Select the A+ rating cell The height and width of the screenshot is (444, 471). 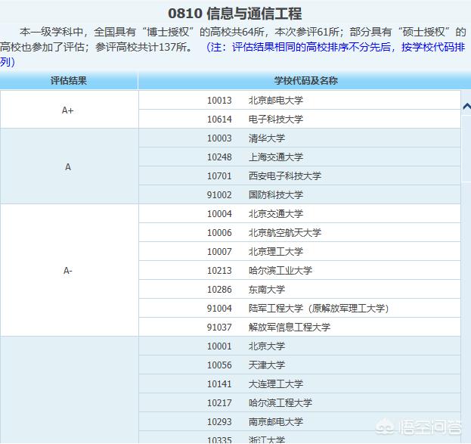[x=69, y=110]
